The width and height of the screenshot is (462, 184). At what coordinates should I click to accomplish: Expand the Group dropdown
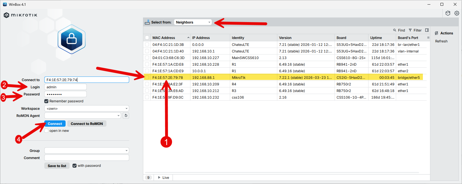[x=87, y=151]
